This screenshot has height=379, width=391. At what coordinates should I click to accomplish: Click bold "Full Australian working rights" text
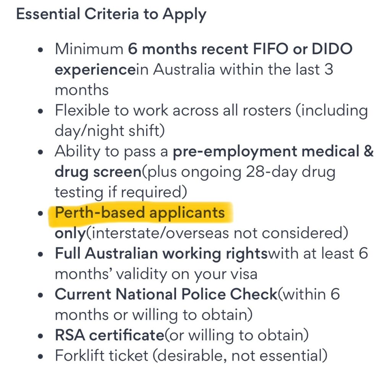click(161, 254)
